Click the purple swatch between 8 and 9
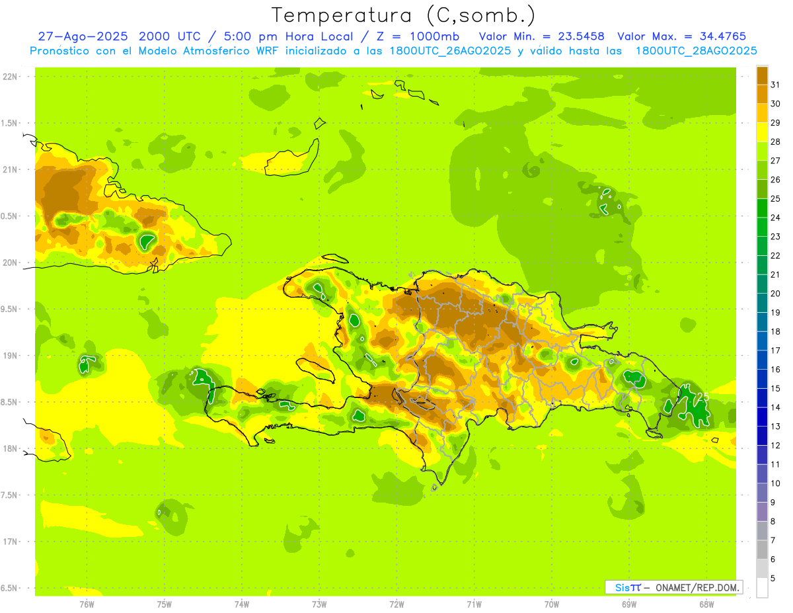 (762, 512)
